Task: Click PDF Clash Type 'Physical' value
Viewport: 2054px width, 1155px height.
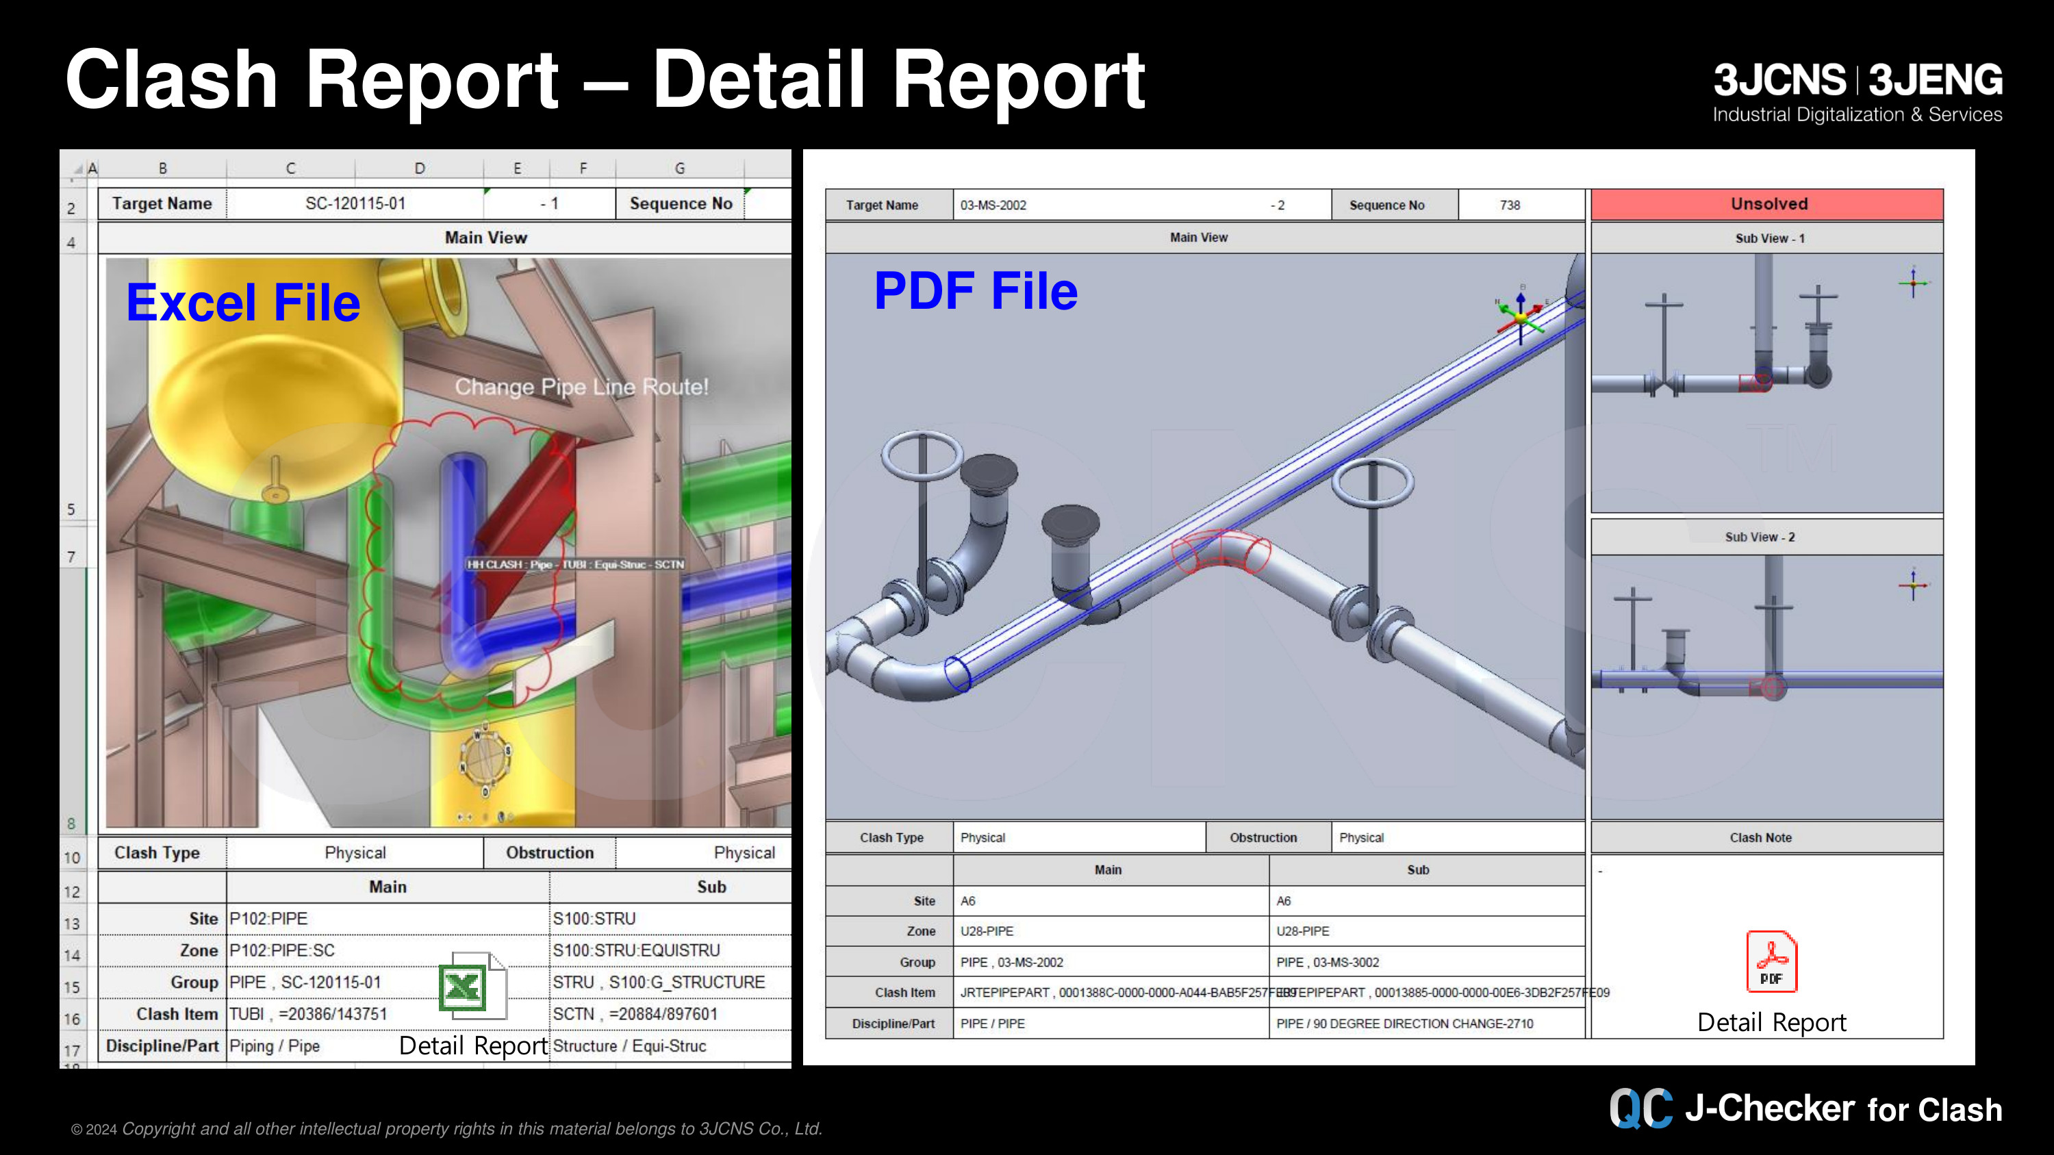Action: [x=1080, y=838]
